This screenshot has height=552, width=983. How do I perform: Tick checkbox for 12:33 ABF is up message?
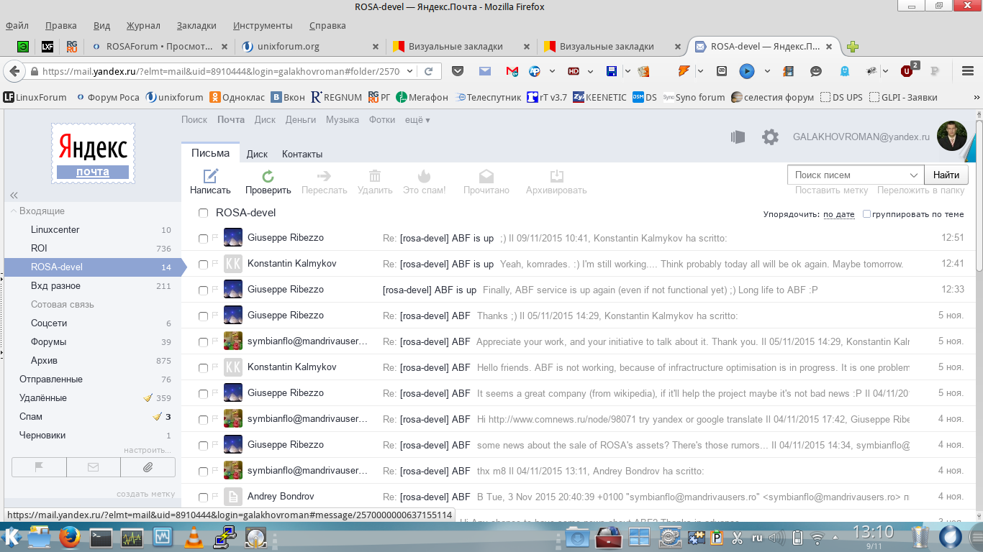203,290
